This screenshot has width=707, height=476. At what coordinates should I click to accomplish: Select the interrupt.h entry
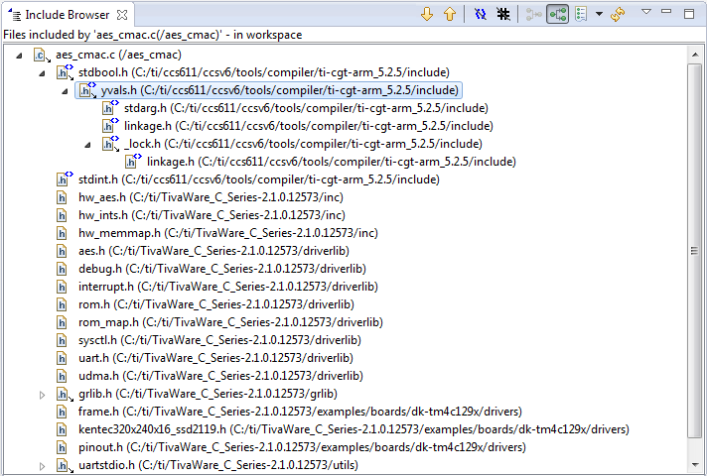pyautogui.click(x=228, y=287)
